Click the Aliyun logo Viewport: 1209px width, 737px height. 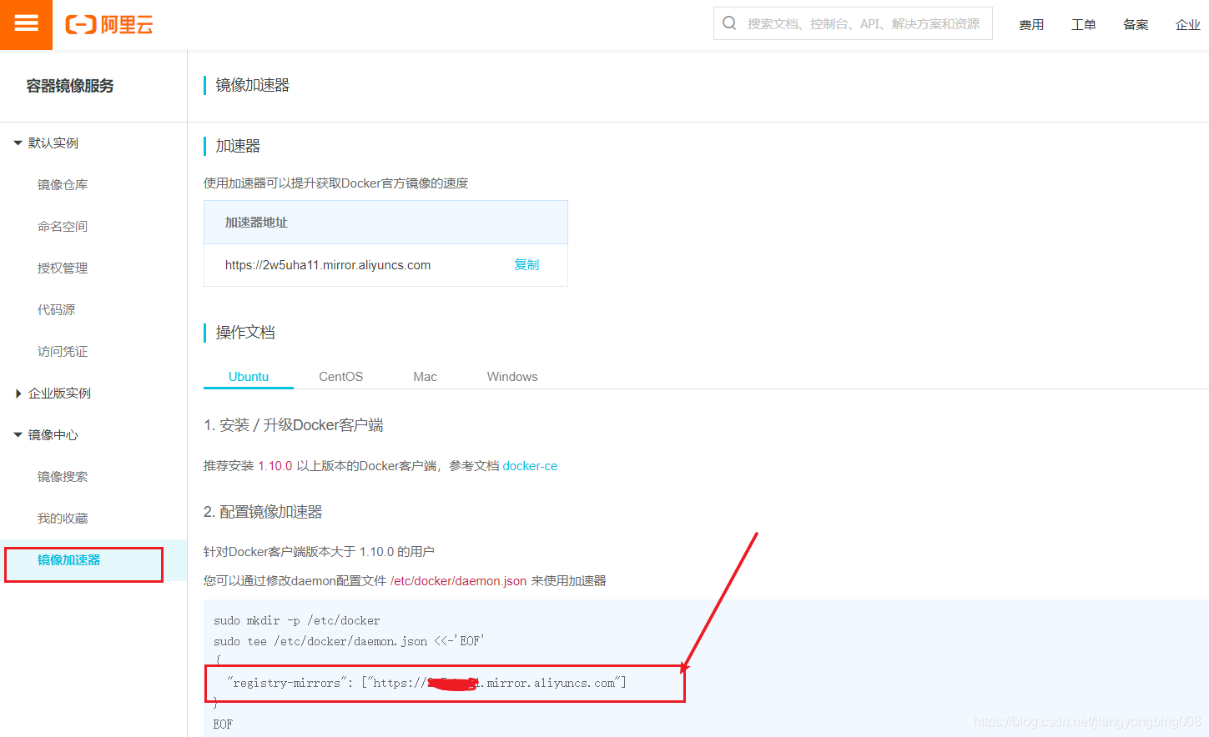tap(109, 25)
